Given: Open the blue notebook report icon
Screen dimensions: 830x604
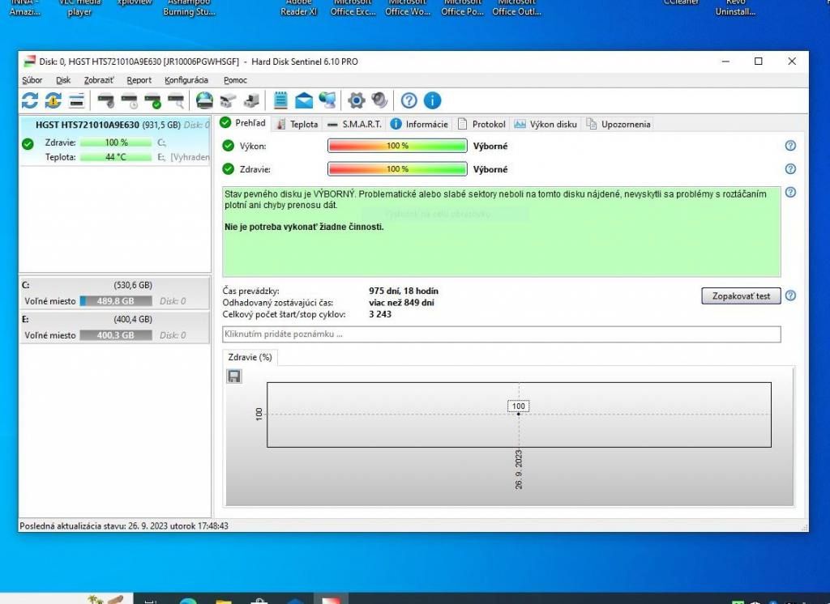Looking at the screenshot, I should coord(281,100).
